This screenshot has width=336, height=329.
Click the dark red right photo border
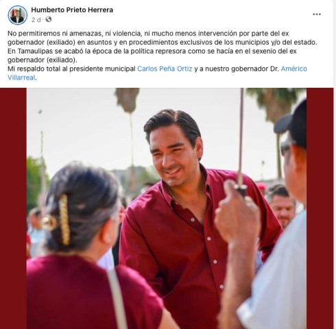coord(320,208)
